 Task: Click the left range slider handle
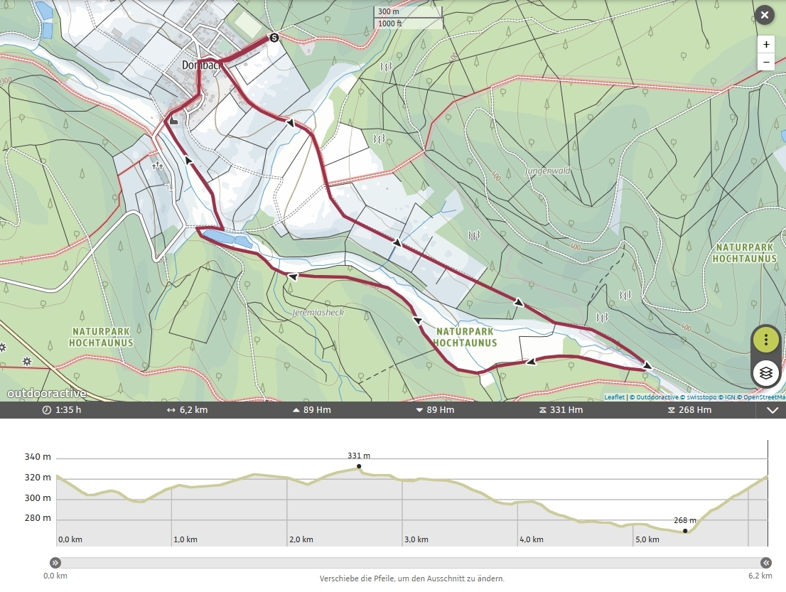tap(55, 562)
